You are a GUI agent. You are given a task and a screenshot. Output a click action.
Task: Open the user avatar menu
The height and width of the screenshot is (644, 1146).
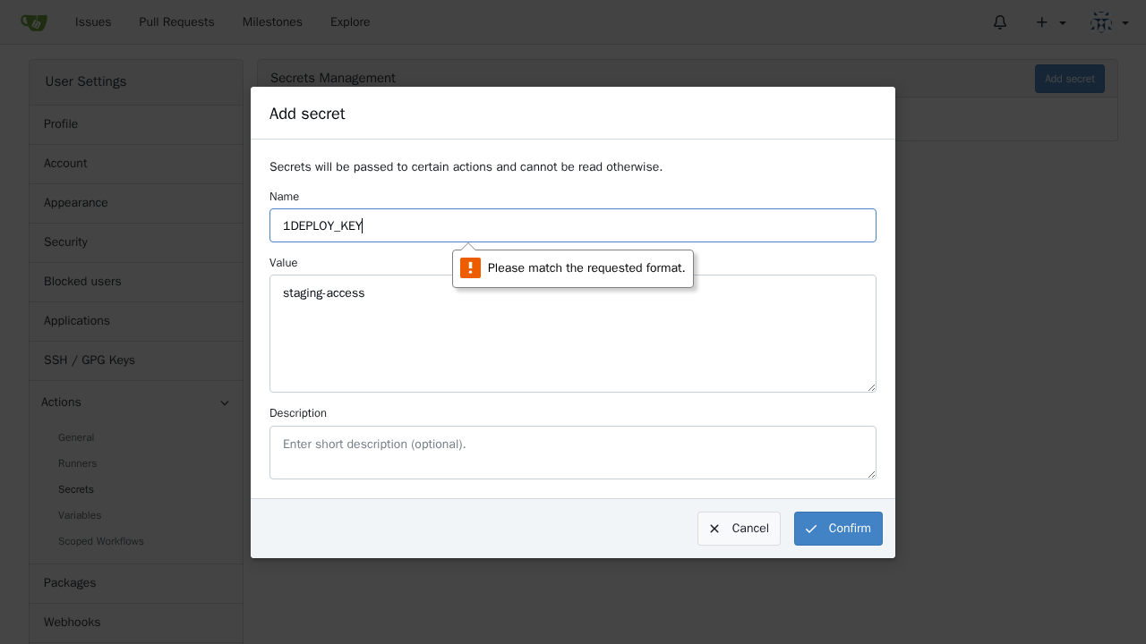pyautogui.click(x=1109, y=22)
